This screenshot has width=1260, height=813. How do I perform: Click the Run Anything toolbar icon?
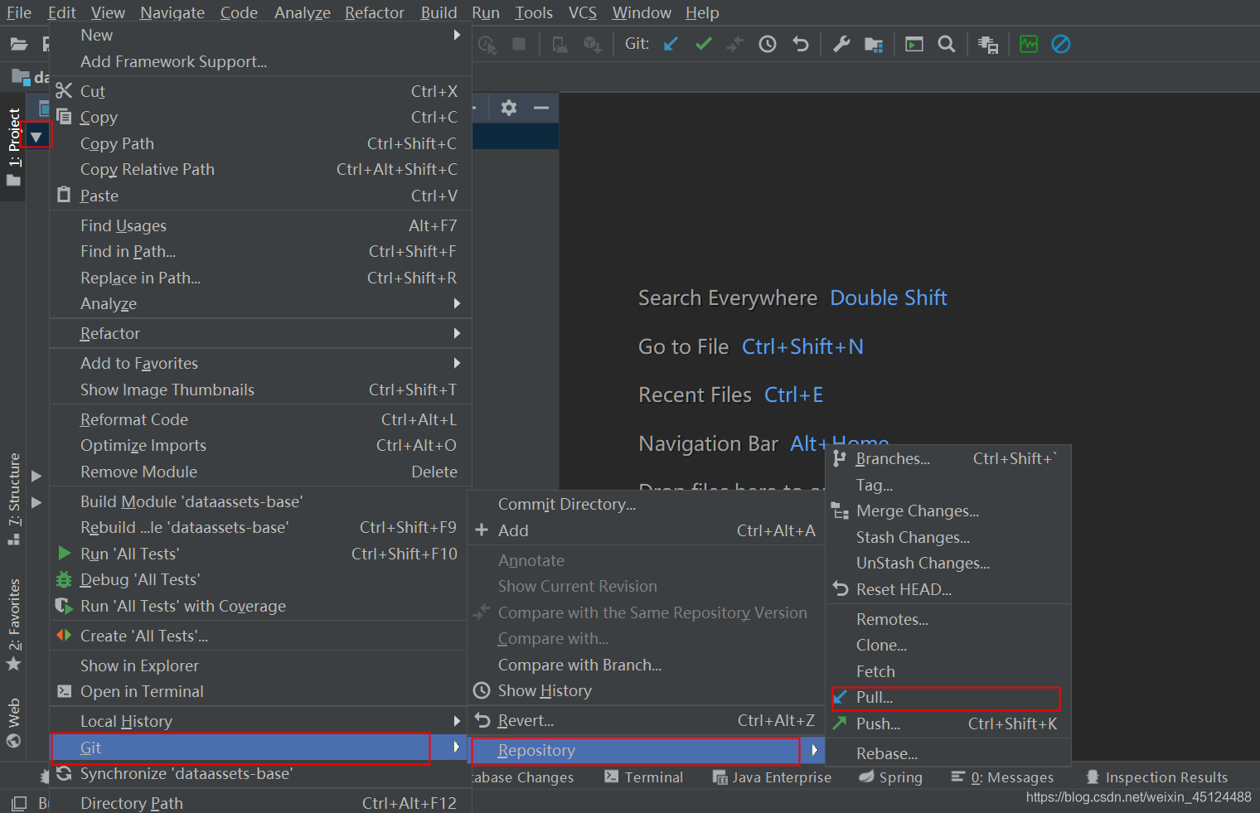point(914,44)
